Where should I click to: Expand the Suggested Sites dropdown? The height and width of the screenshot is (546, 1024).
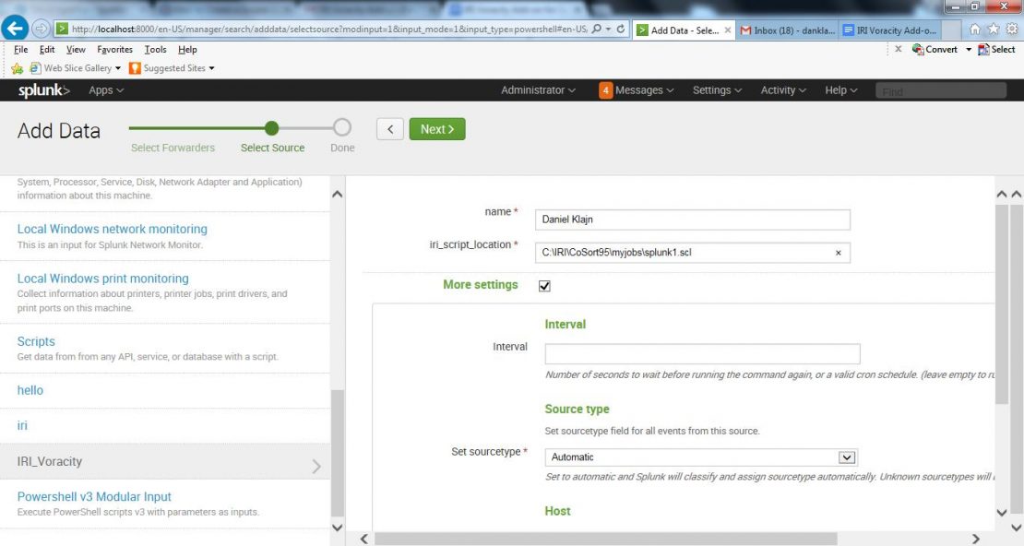pyautogui.click(x=211, y=68)
